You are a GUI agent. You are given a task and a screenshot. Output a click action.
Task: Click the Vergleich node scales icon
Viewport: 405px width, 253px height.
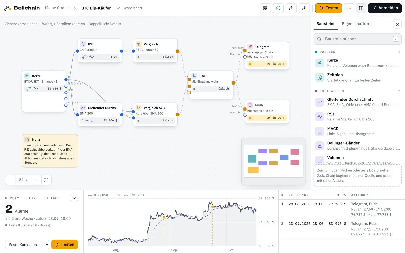(x=138, y=44)
